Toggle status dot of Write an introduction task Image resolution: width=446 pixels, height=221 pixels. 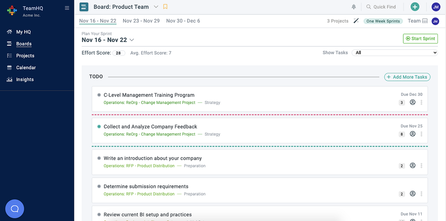99,158
